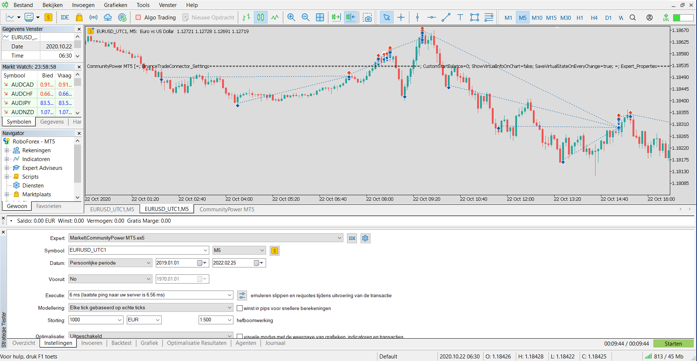Enable 'visuele modus' checkbox
This screenshot has height=361, width=697.
pyautogui.click(x=240, y=336)
